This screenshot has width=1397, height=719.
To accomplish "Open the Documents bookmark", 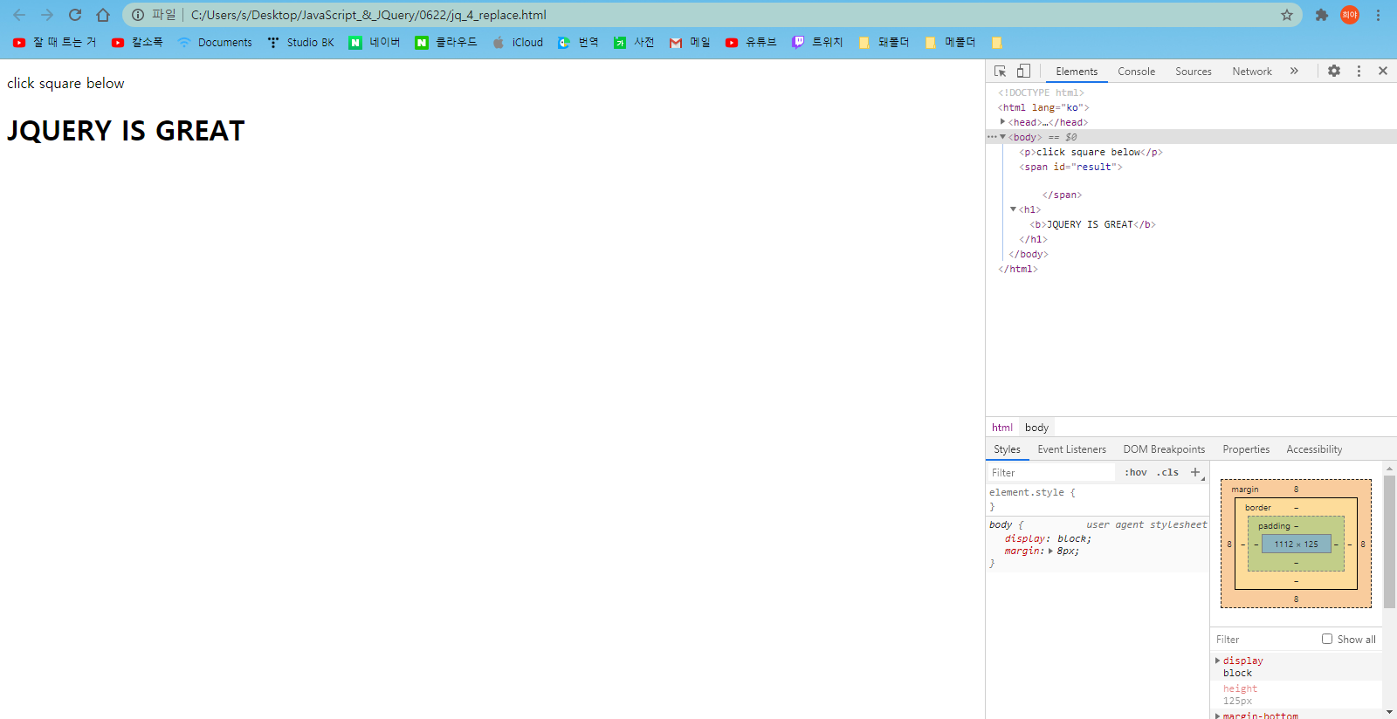I will click(x=215, y=42).
